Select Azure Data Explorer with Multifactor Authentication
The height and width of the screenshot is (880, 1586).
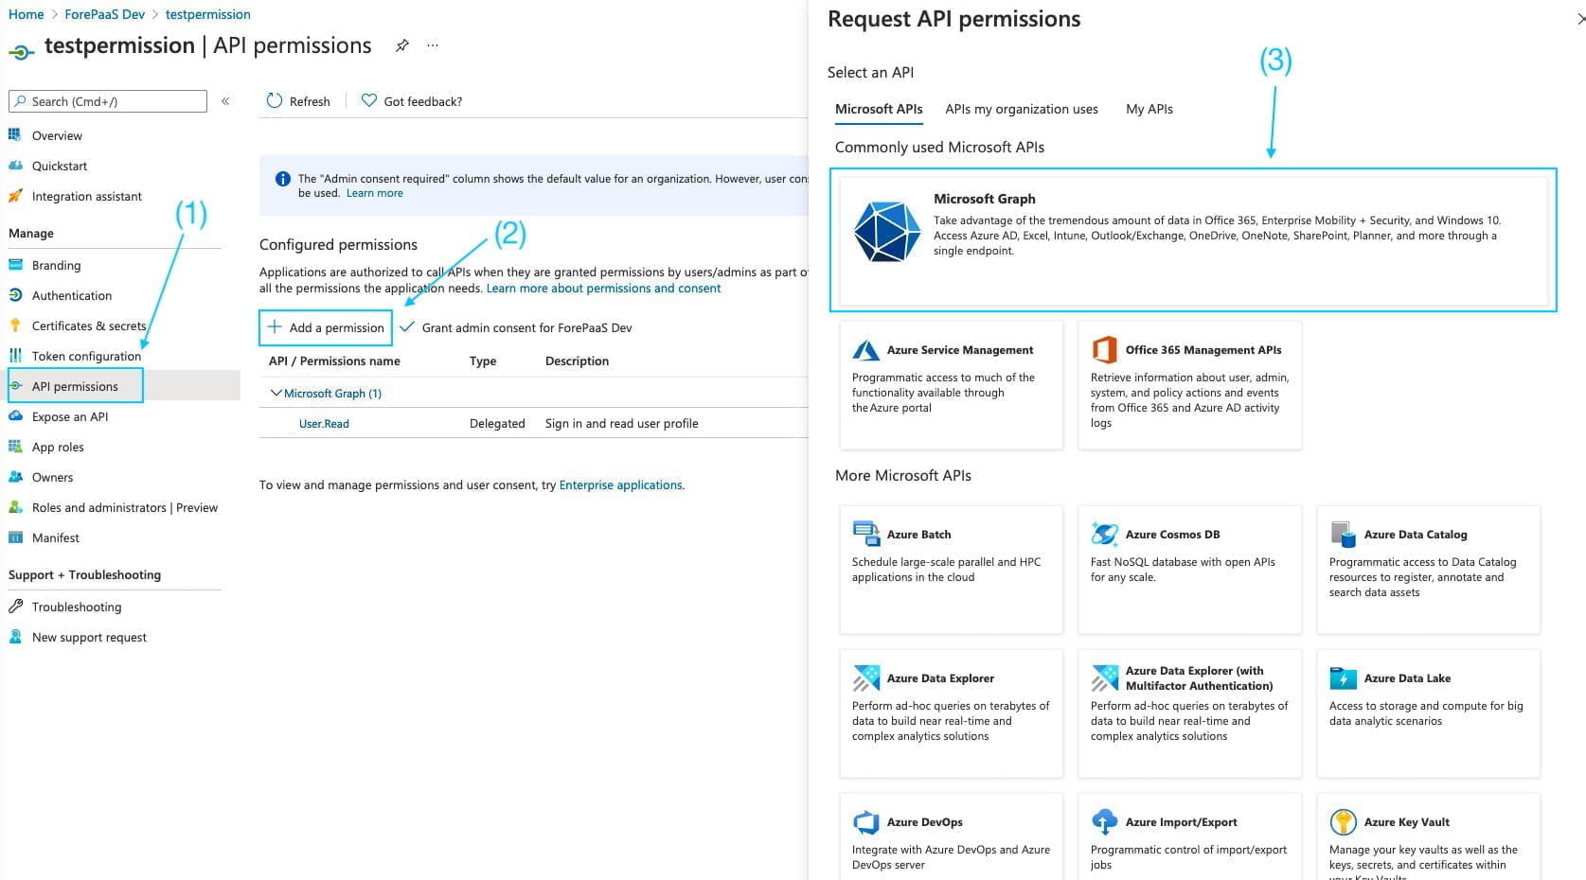tap(1189, 713)
